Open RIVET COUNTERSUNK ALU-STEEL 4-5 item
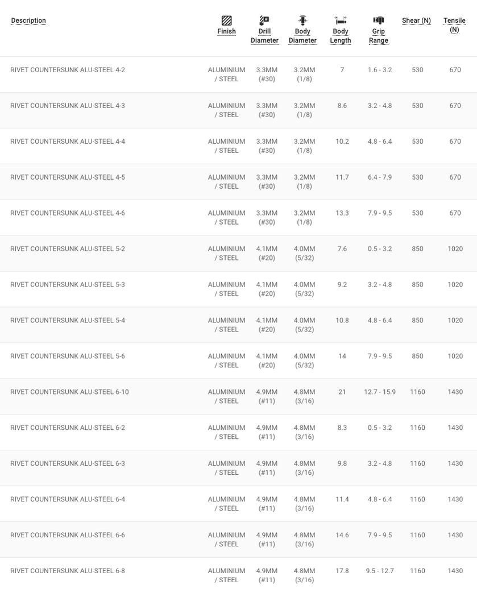 [68, 177]
